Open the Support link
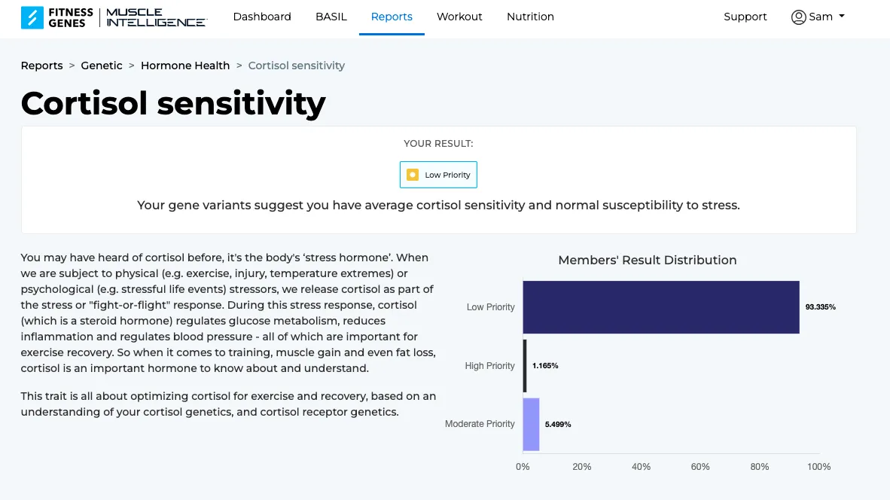This screenshot has height=500, width=890. click(745, 17)
